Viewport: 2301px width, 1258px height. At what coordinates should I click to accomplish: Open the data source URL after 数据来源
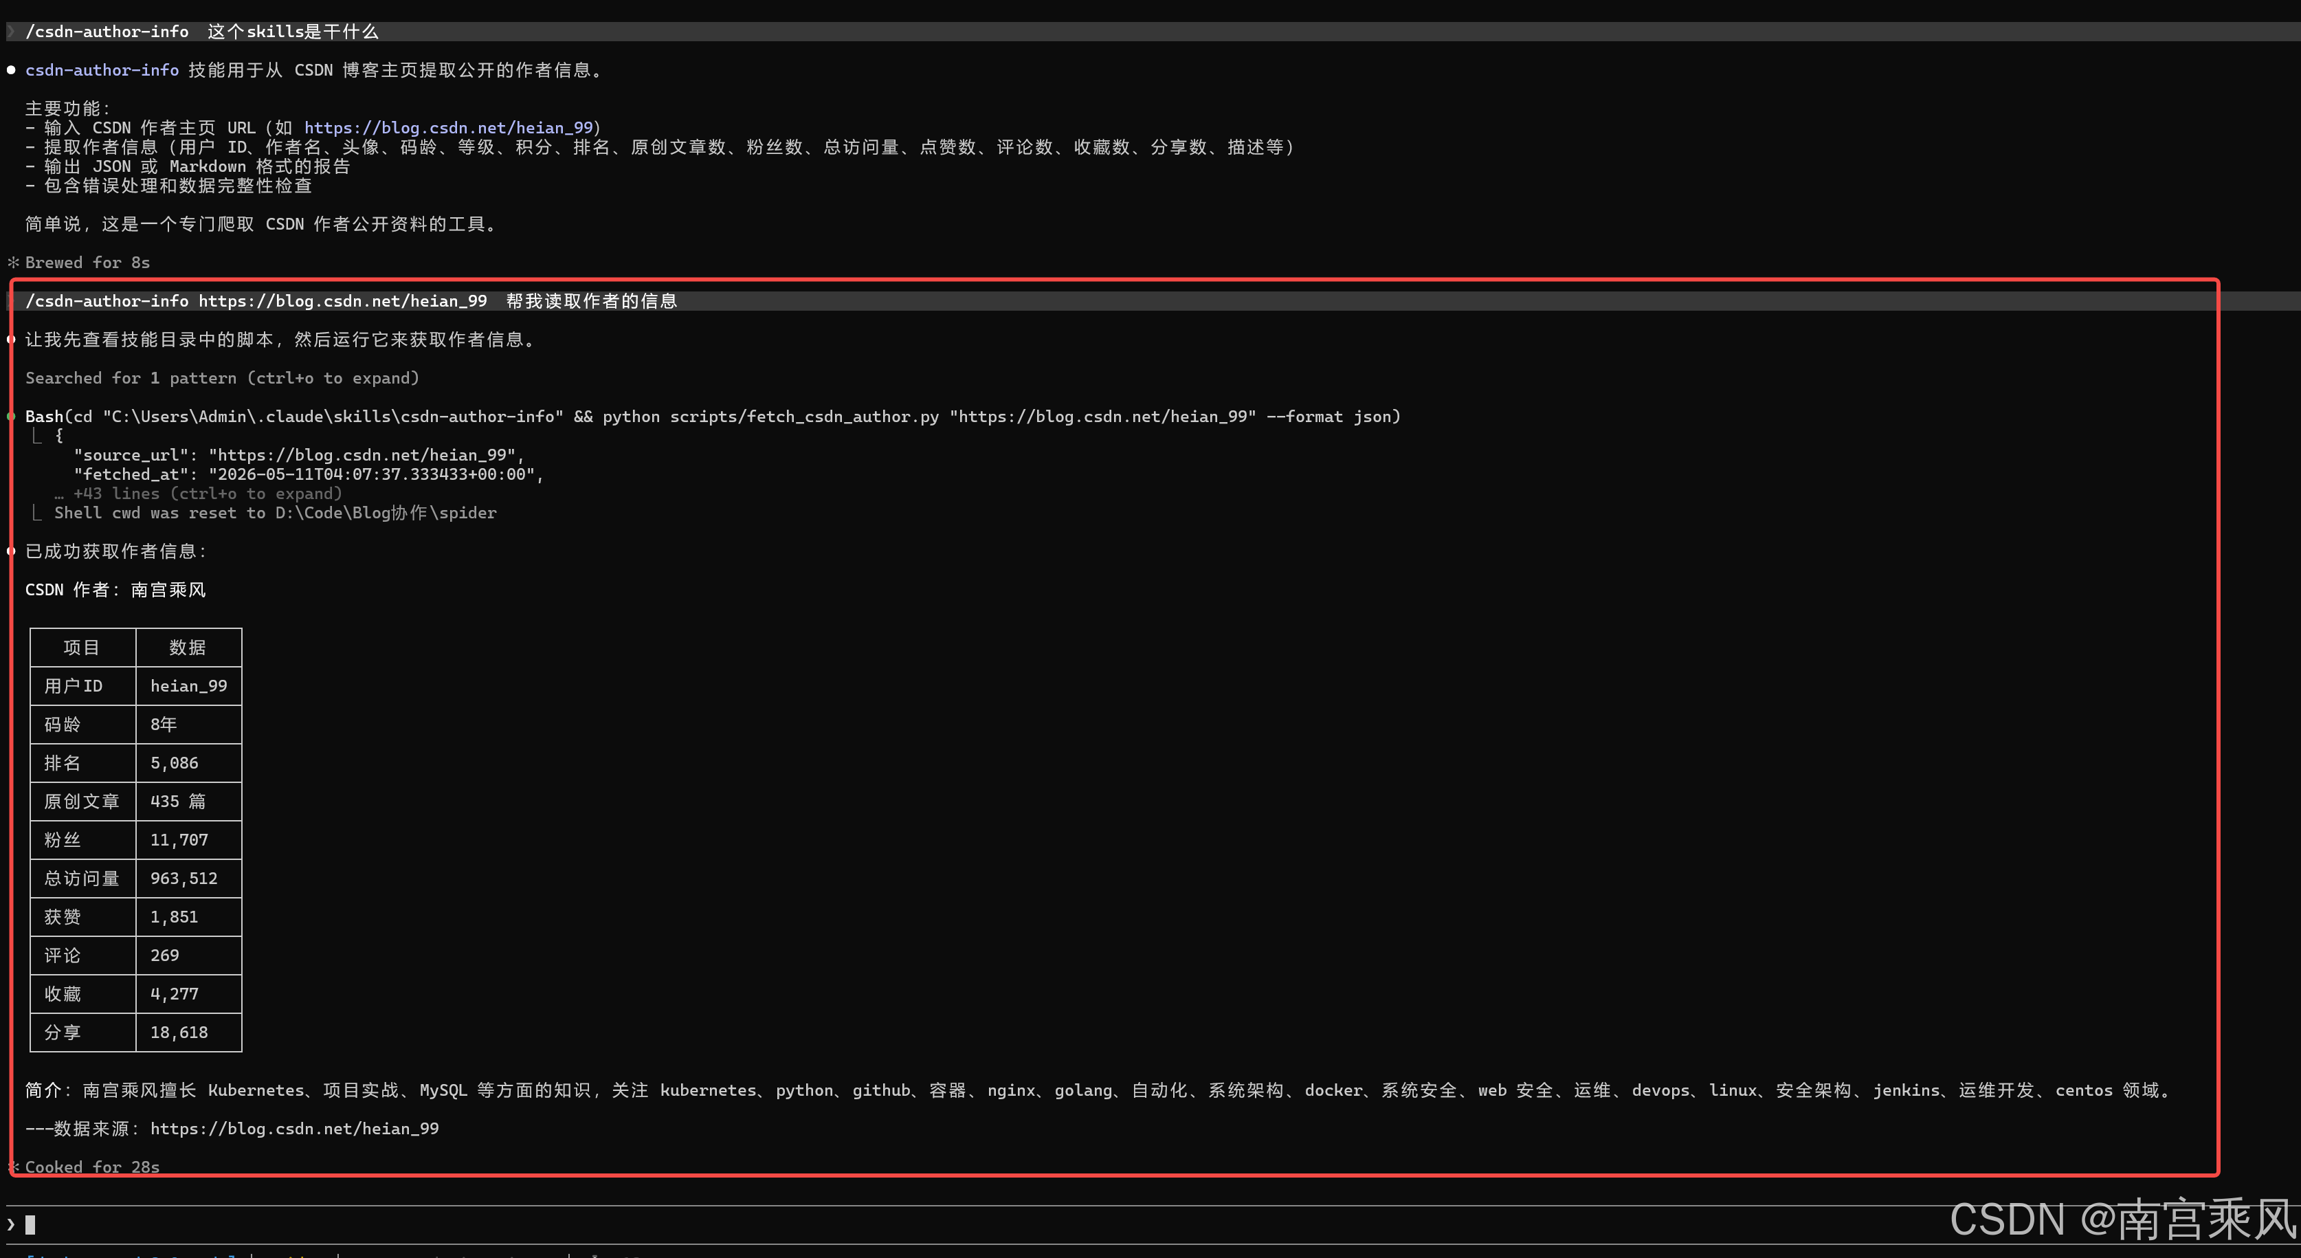[295, 1129]
